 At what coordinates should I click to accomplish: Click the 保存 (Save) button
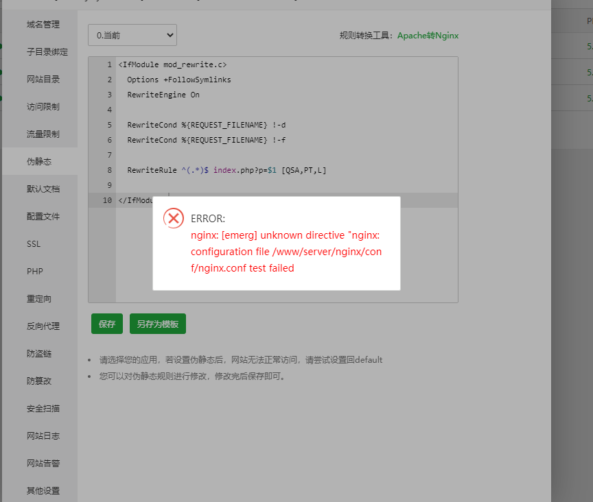(x=106, y=323)
